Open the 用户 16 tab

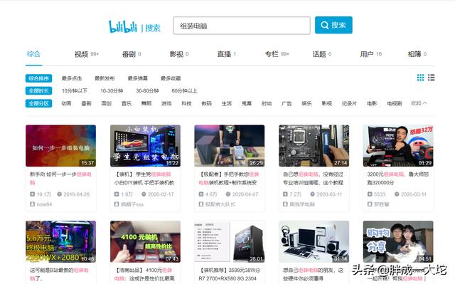pyautogui.click(x=371, y=54)
